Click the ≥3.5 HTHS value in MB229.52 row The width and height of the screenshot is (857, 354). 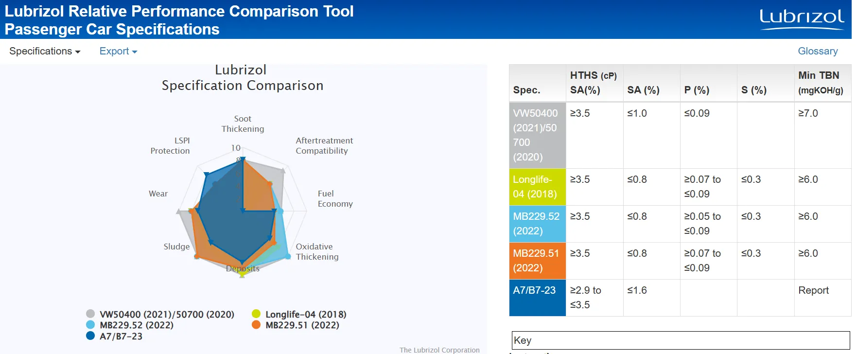[x=580, y=216]
